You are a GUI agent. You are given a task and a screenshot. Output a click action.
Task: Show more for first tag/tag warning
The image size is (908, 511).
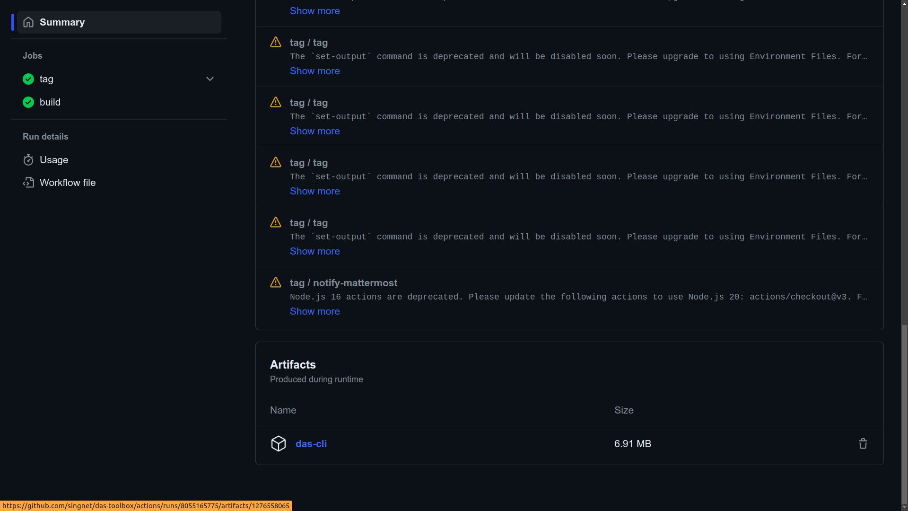tap(314, 71)
